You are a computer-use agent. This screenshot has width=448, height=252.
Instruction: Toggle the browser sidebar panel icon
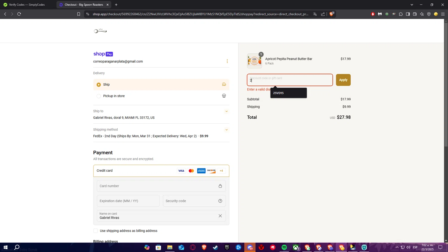pos(408,14)
